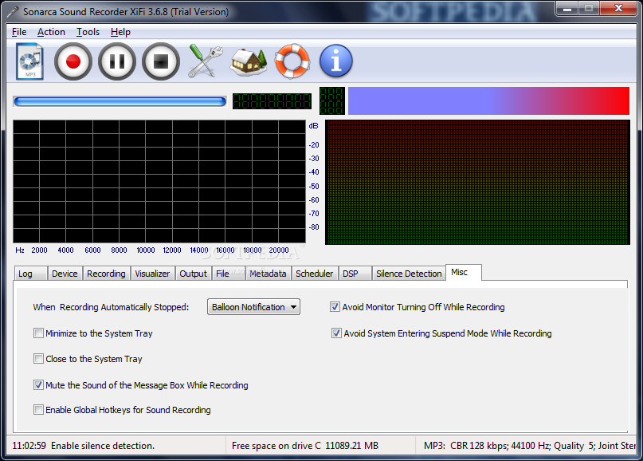The height and width of the screenshot is (461, 643).
Task: Open the Tools menu
Action: point(88,32)
